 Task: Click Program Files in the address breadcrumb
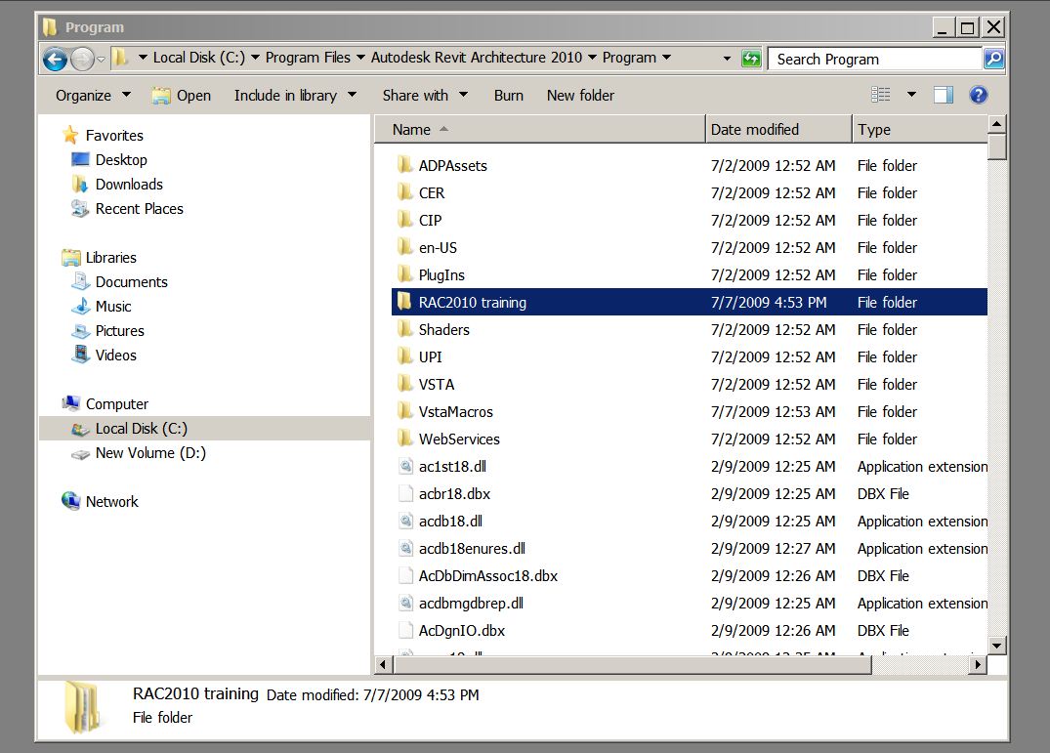click(307, 58)
